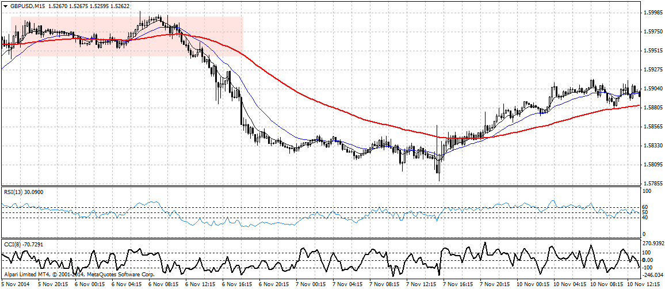Viewport: 665px width, 289px height.
Task: Click the 6 Nov 04:15 time label
Action: click(x=125, y=283)
